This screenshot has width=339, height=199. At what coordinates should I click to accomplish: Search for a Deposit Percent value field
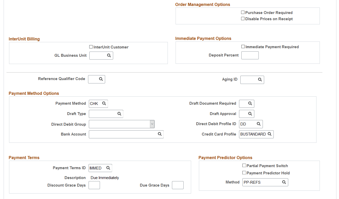click(250, 55)
